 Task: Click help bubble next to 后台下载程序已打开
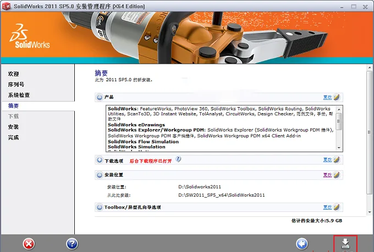click(x=178, y=159)
